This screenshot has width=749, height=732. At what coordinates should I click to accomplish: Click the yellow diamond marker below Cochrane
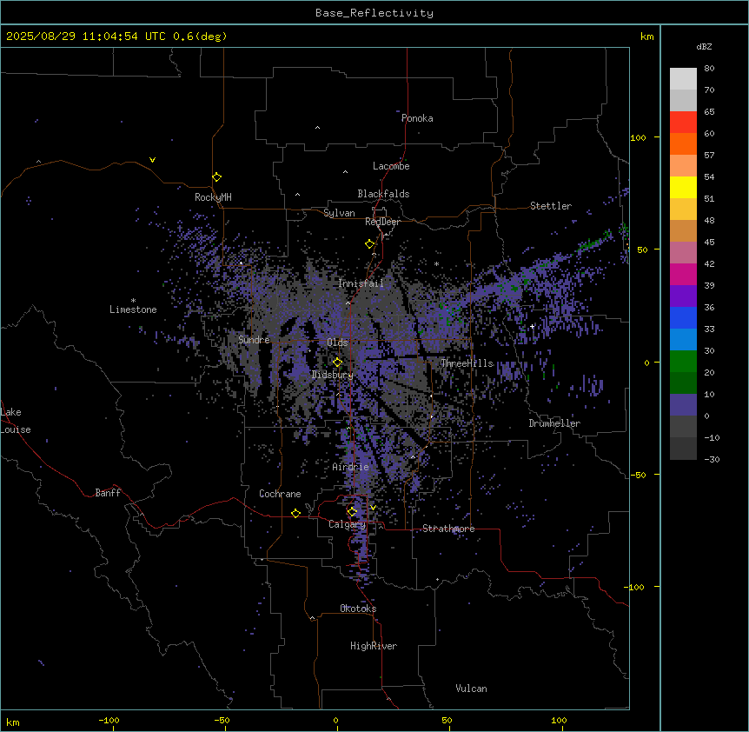[x=295, y=513]
